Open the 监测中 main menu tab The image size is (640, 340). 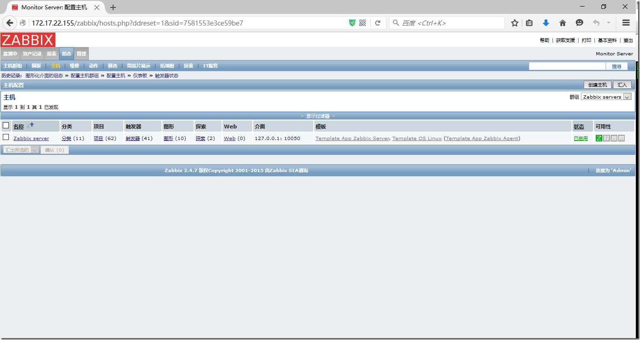pos(10,54)
